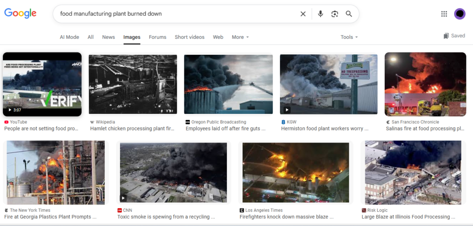Clear the search box text
Viewport: 473px width, 226px height.
click(x=303, y=14)
